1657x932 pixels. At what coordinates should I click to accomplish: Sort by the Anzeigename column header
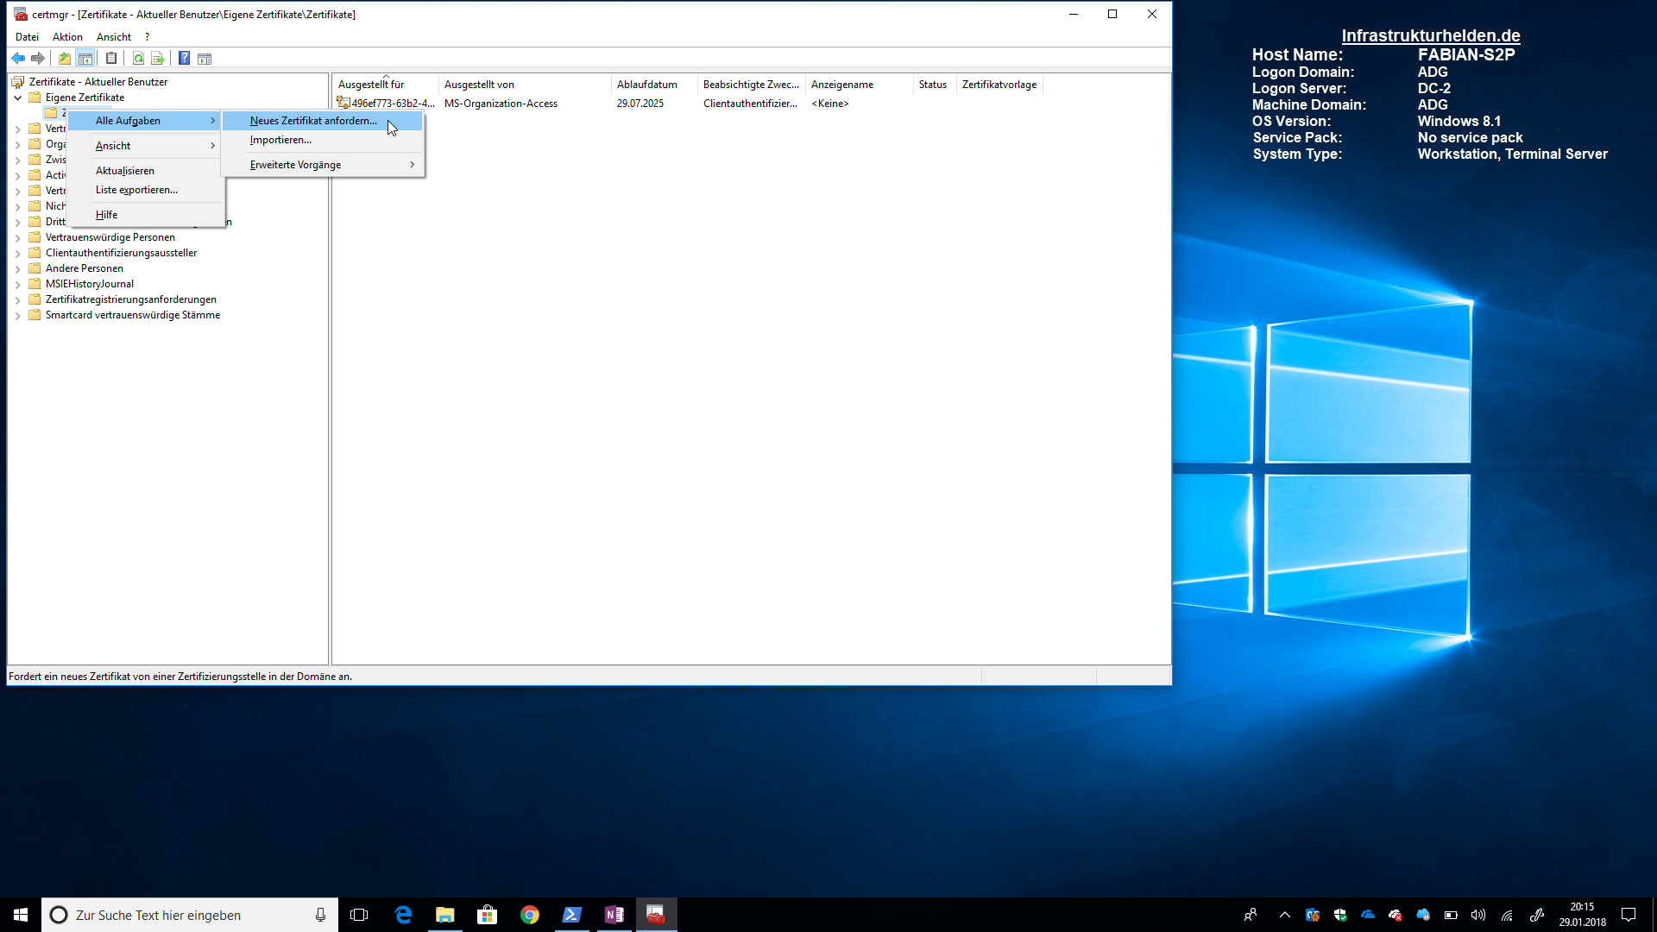coord(859,85)
